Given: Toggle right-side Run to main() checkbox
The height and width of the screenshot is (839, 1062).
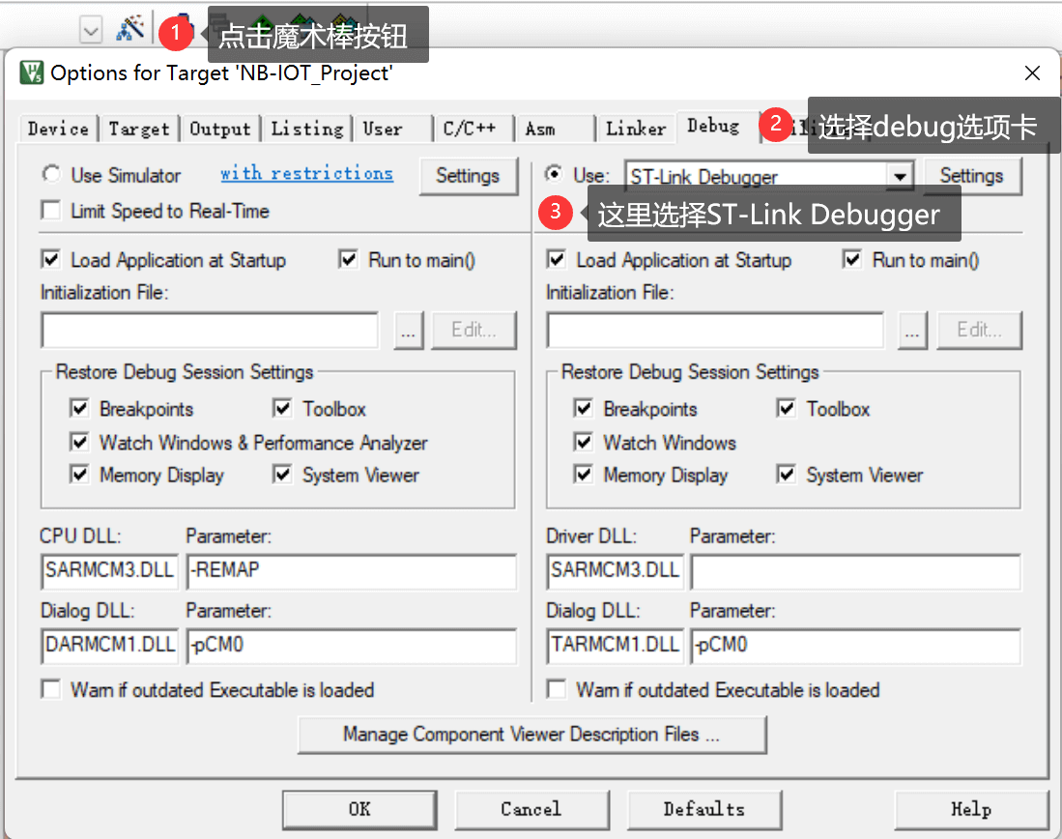Looking at the screenshot, I should pyautogui.click(x=852, y=260).
